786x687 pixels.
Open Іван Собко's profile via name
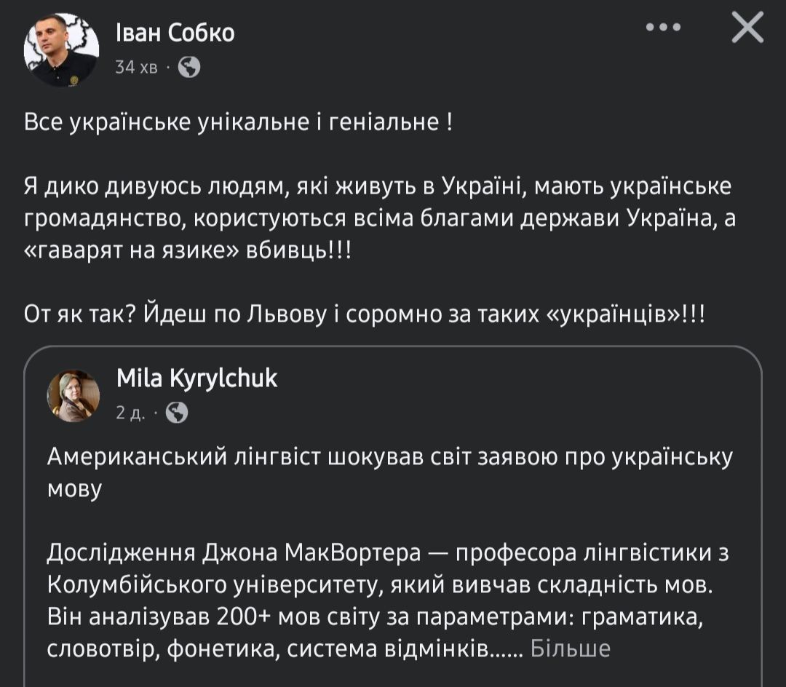175,33
